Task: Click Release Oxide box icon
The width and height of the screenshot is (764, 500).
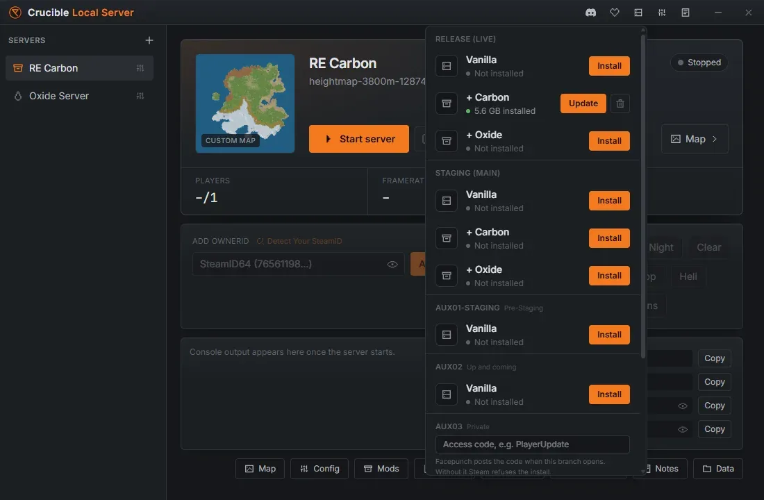Action: coord(447,141)
